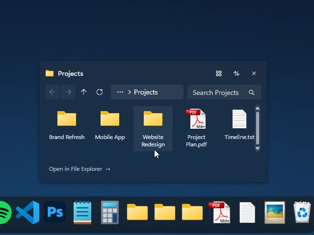Screen dimensions: 314x235
Task: Open the taskbar blank text file
Action: (x=247, y=212)
